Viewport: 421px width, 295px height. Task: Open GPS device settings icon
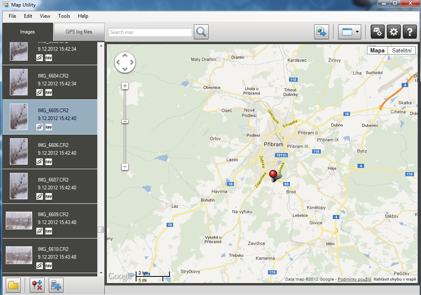pos(378,32)
